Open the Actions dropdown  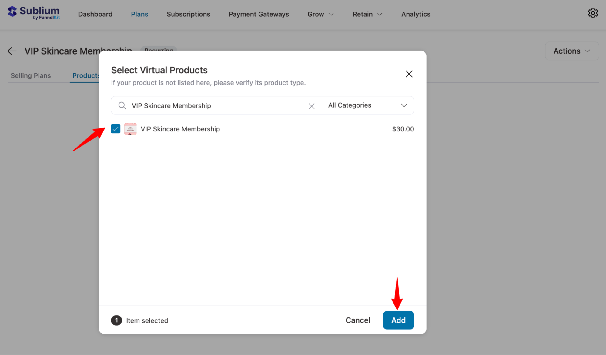coord(571,51)
